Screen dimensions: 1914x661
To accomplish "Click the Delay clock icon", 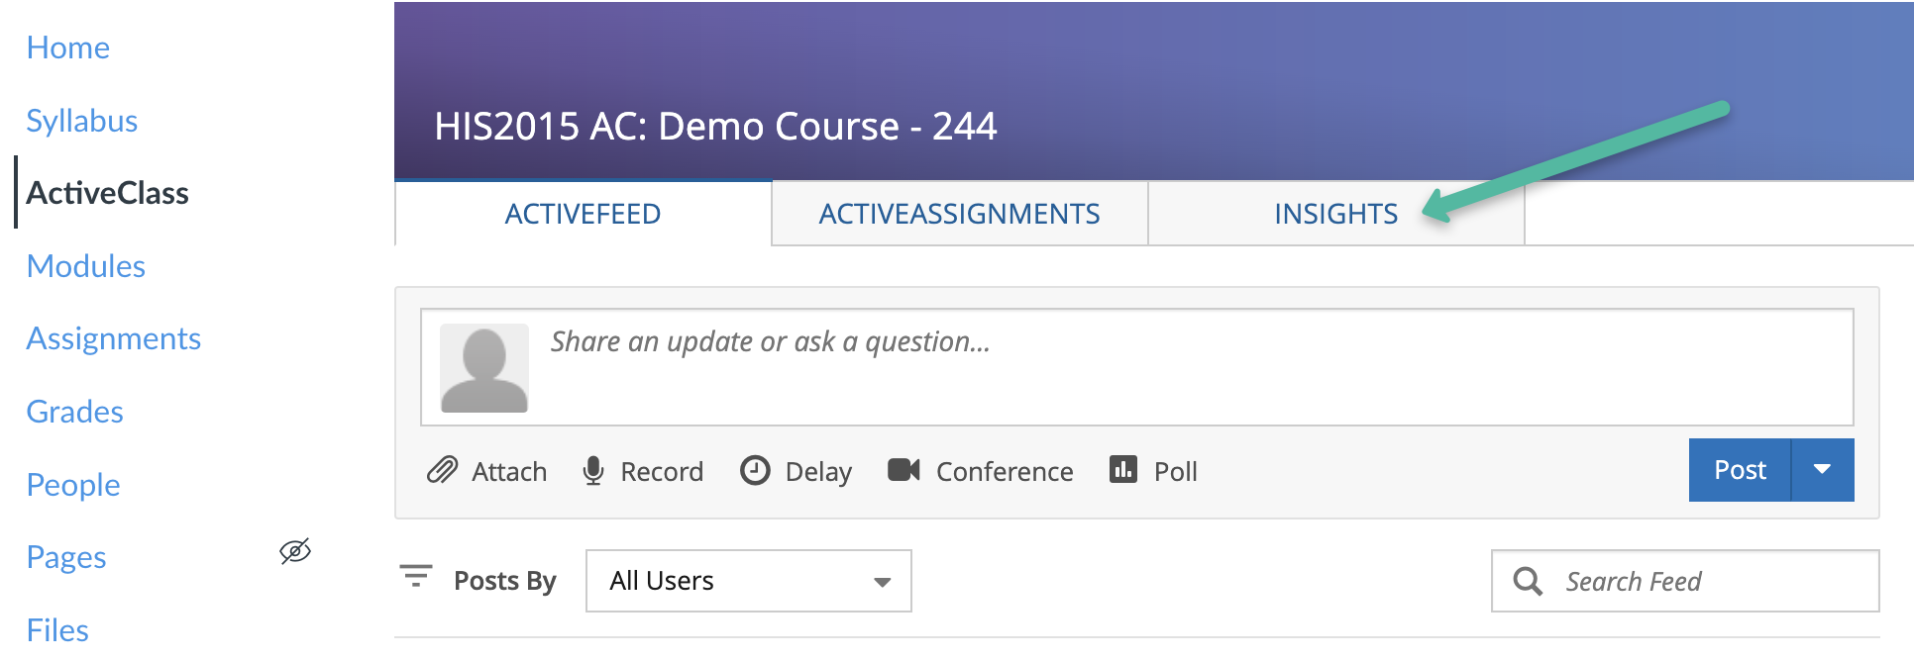I will pyautogui.click(x=755, y=470).
